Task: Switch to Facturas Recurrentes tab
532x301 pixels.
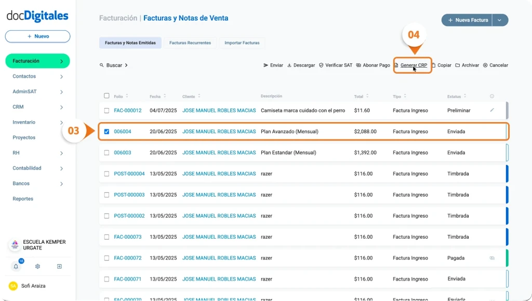Action: [x=190, y=43]
